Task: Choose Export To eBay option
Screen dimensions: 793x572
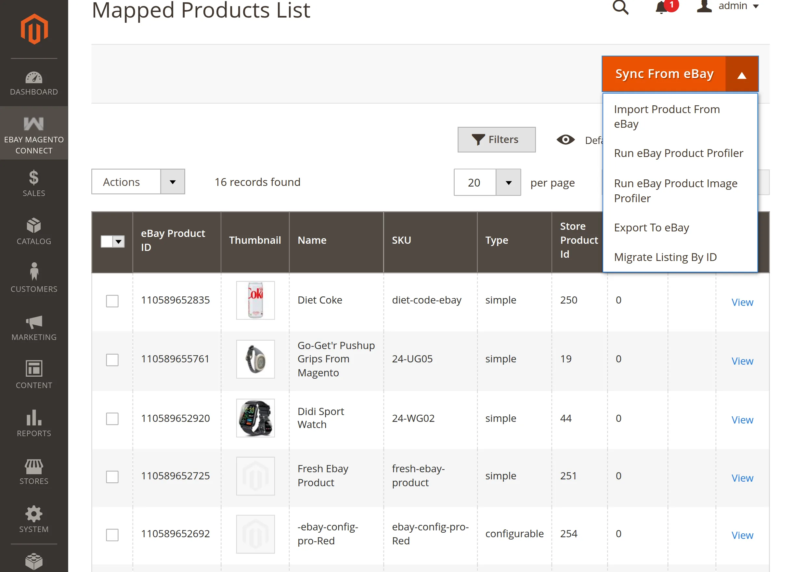Action: [680, 227]
